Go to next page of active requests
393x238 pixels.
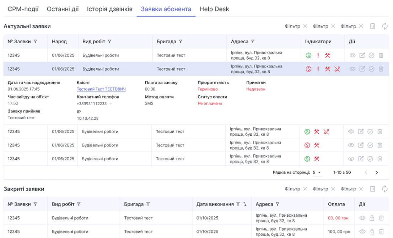coord(377,172)
